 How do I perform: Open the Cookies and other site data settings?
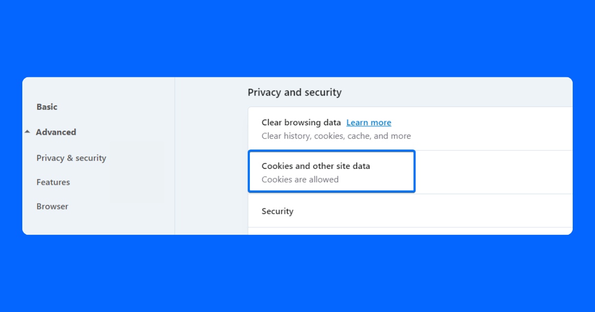point(331,171)
